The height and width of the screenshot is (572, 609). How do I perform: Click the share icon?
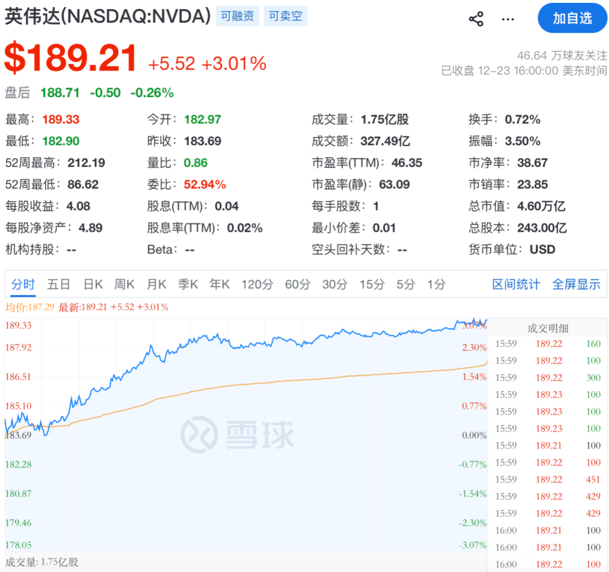(x=476, y=18)
